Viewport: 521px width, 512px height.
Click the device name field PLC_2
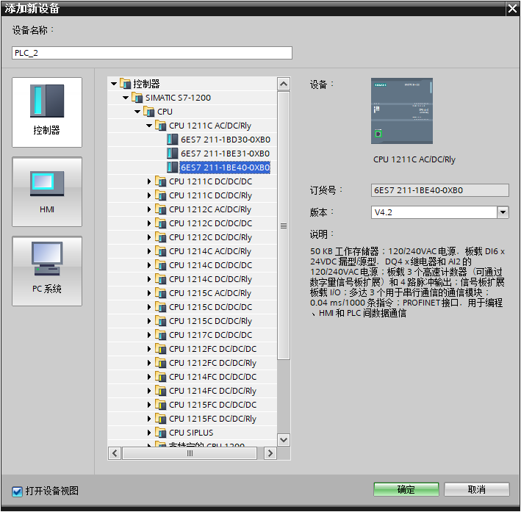(x=152, y=53)
